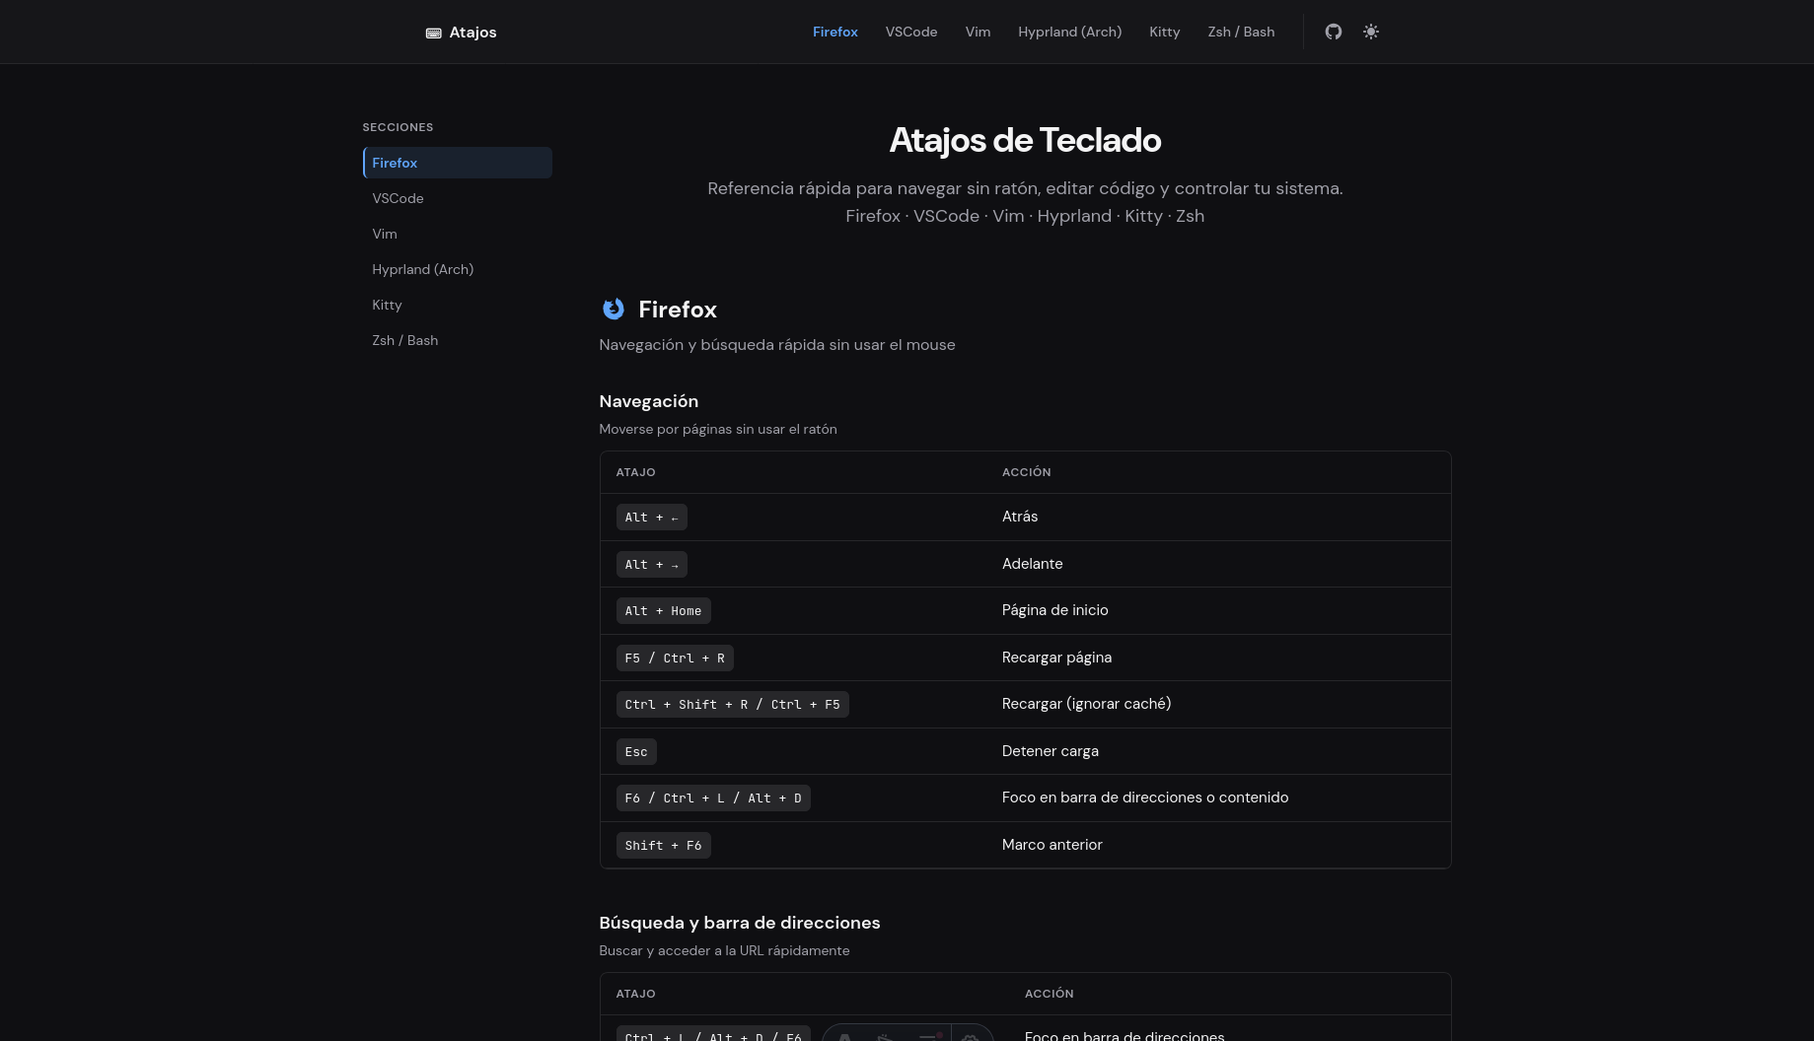Screen dimensions: 1814x1041
Task: Open the GitHub repository from the navbar
Action: click(x=1333, y=32)
